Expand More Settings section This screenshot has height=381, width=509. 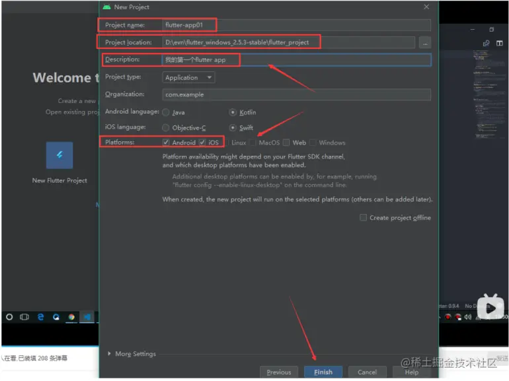(109, 353)
